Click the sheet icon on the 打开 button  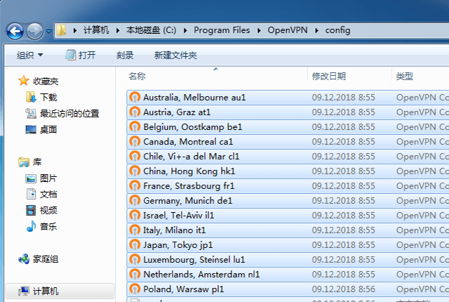pyautogui.click(x=70, y=55)
